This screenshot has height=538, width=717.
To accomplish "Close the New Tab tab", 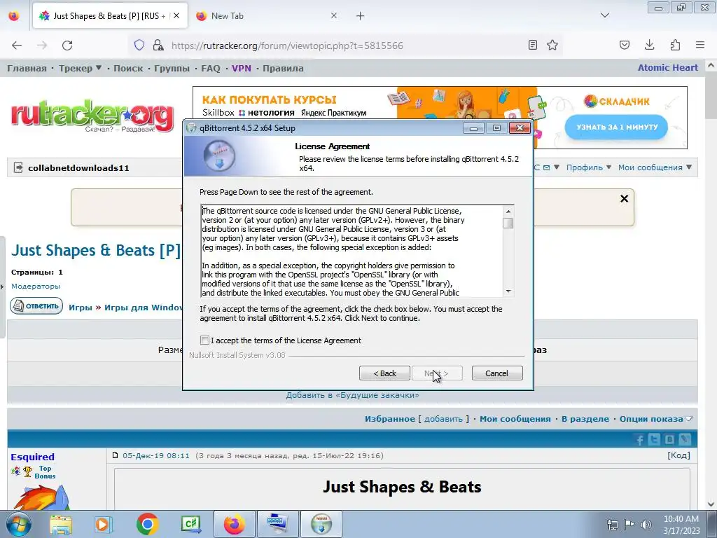I will click(334, 15).
